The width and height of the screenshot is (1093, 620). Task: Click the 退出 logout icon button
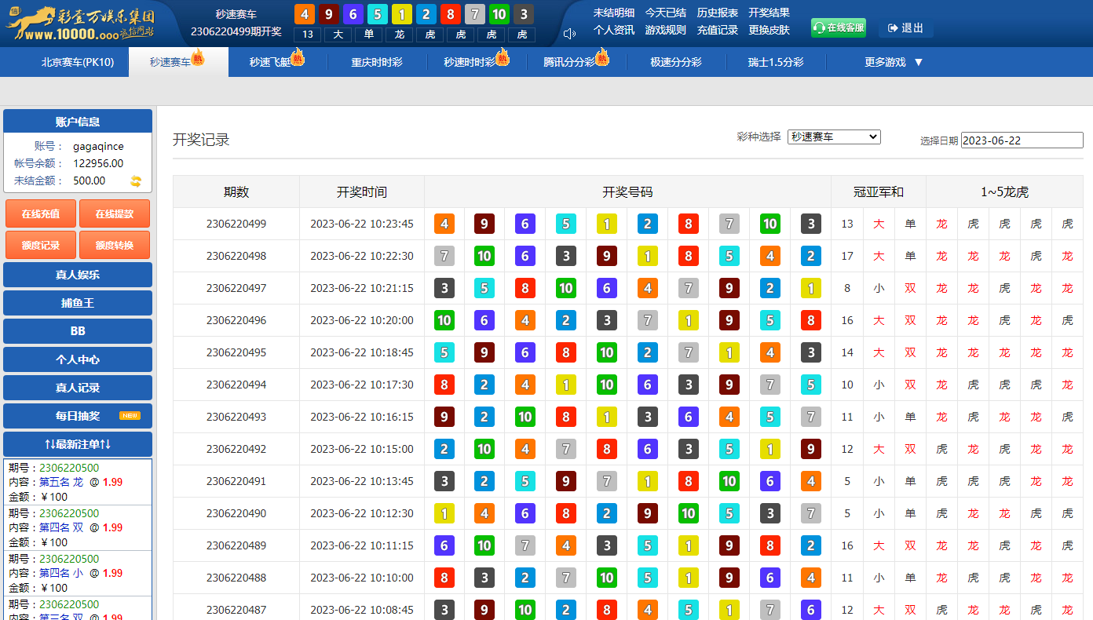[905, 28]
